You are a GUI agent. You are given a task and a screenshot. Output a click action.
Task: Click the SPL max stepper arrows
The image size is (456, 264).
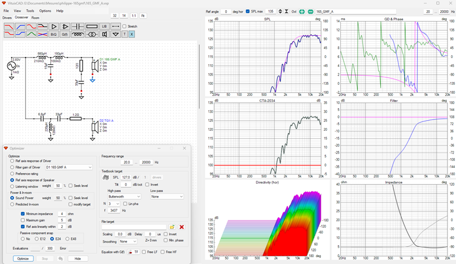click(x=280, y=11)
